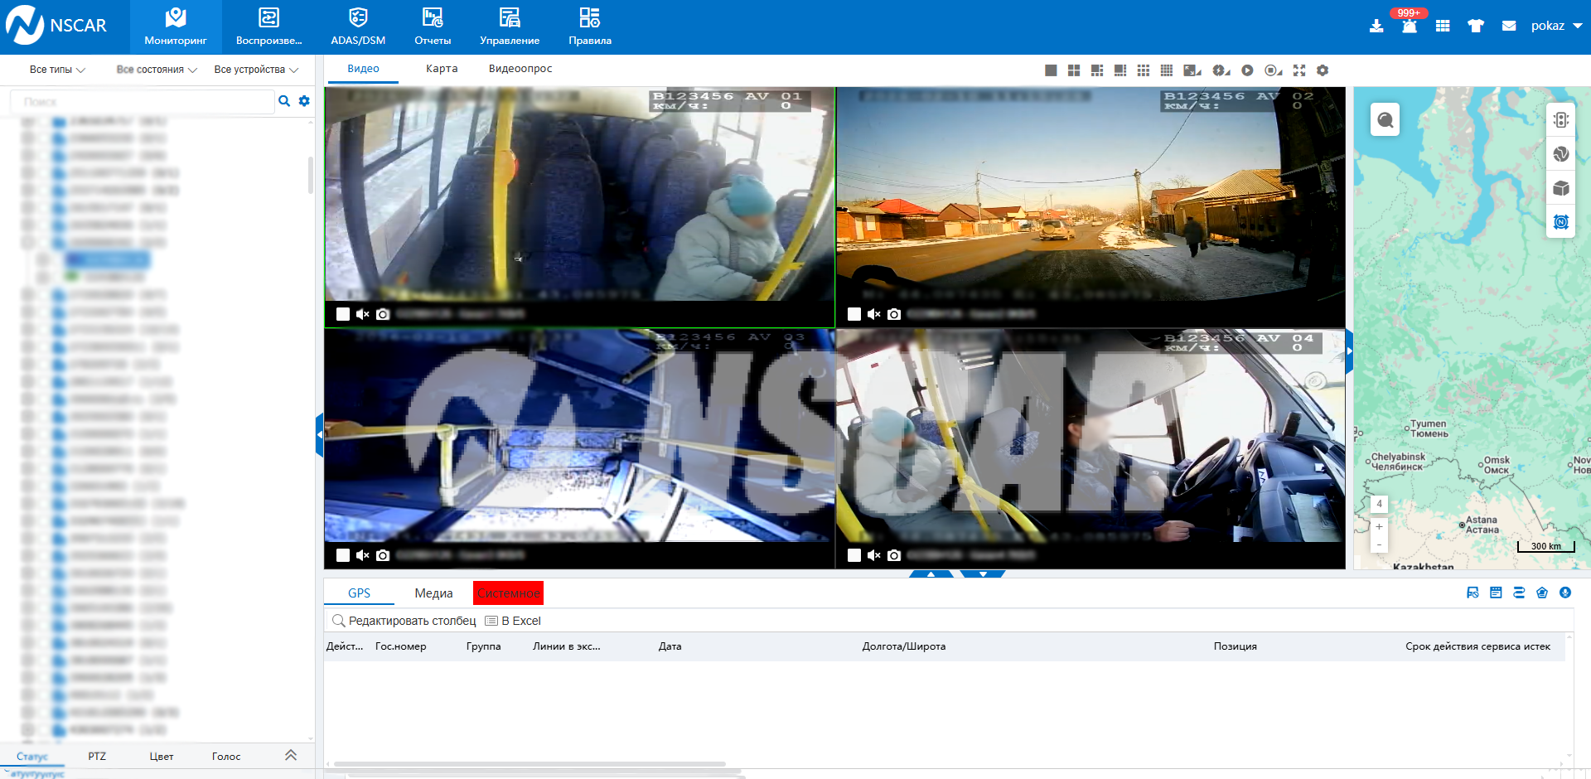Switch to single-window video layout
1591x779 pixels.
[x=1051, y=70]
